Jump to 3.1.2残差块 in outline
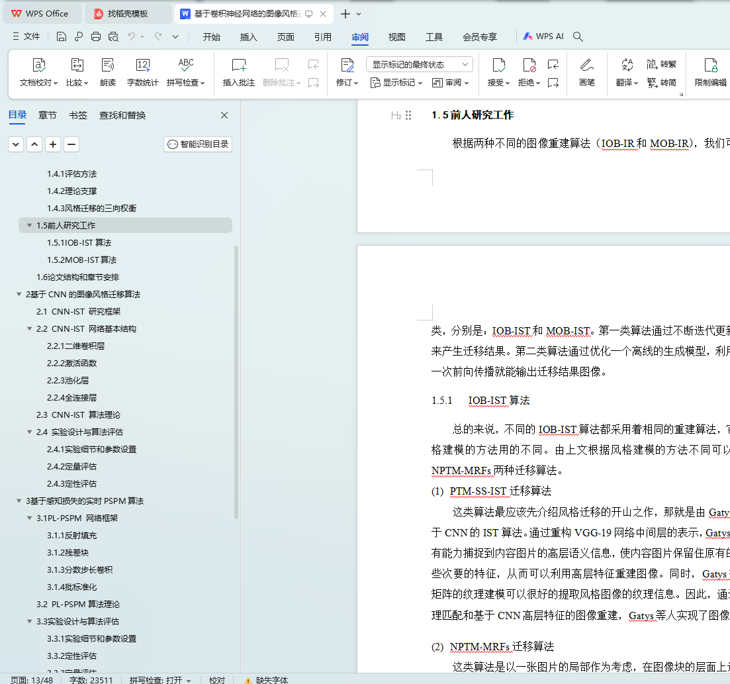Viewport: 730px width, 684px height. pyautogui.click(x=68, y=553)
